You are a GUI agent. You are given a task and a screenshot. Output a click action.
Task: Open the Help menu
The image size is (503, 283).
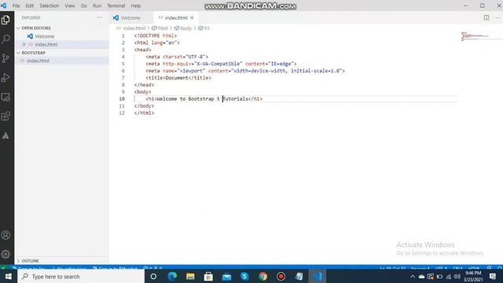pos(136,6)
